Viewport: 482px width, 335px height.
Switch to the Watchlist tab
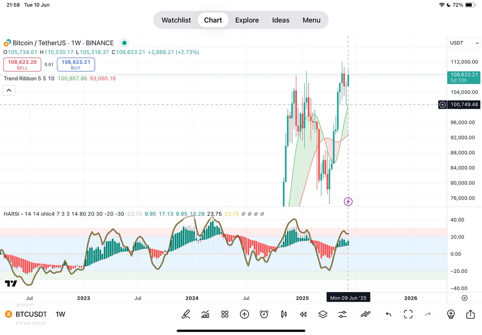[176, 20]
